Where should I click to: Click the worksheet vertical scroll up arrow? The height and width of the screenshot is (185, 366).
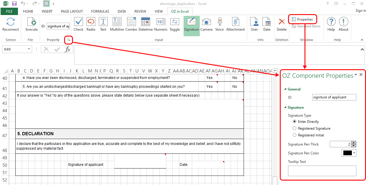(x=275, y=70)
